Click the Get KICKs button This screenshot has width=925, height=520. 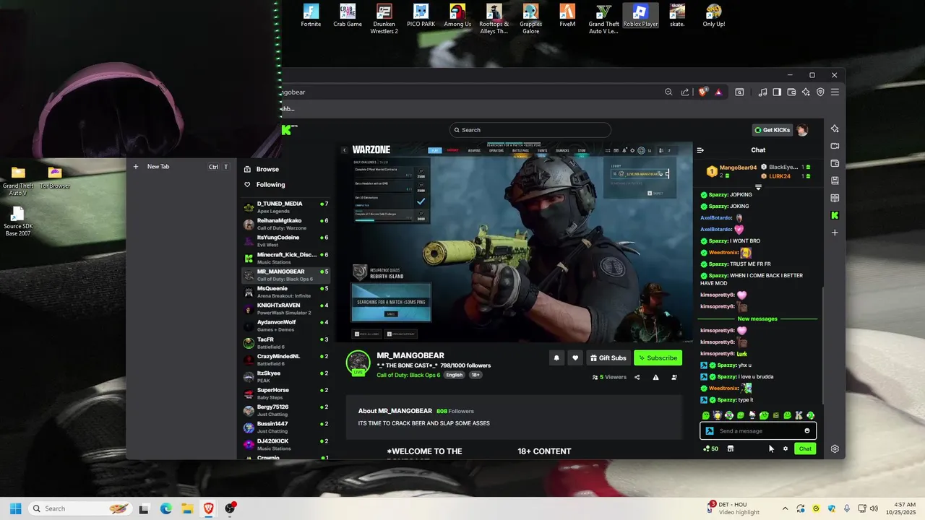click(772, 130)
